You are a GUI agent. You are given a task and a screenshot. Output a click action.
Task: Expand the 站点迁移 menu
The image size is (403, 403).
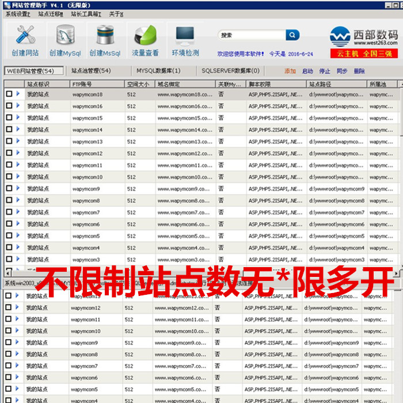(51, 14)
